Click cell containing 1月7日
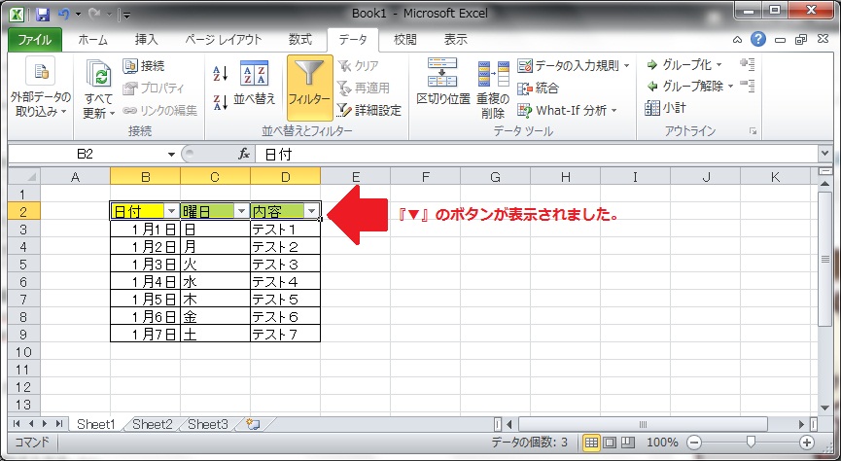This screenshot has height=461, width=841. (145, 335)
